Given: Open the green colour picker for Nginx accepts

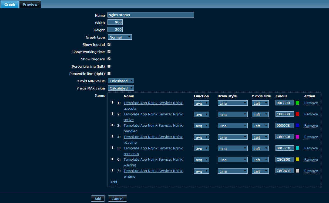Looking at the screenshot, I should click(297, 103).
